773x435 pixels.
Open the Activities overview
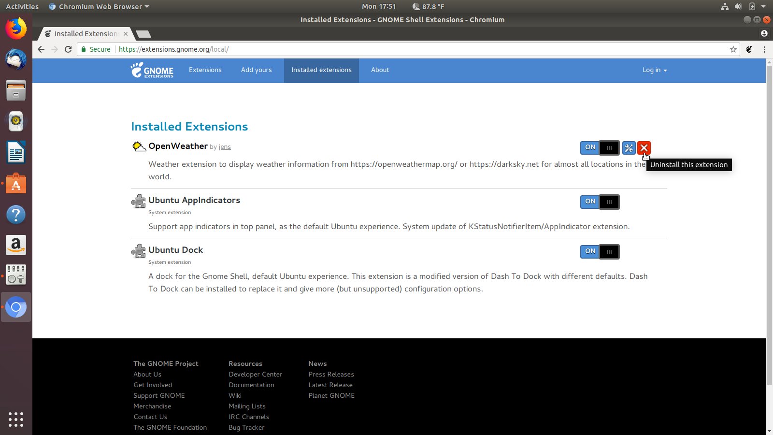click(x=22, y=7)
